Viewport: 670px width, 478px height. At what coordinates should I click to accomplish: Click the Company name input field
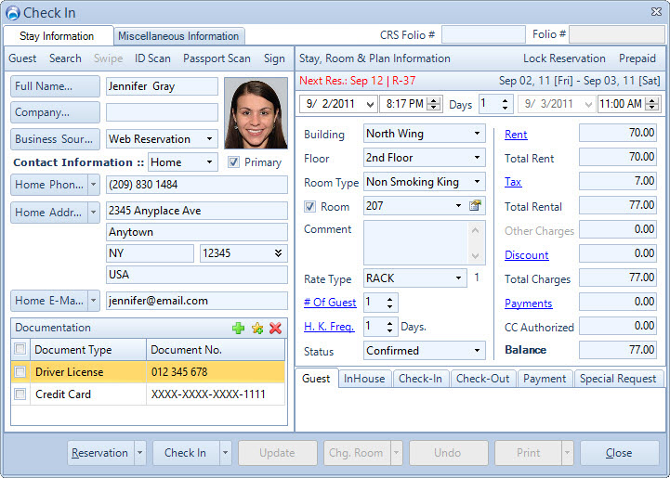click(x=162, y=112)
